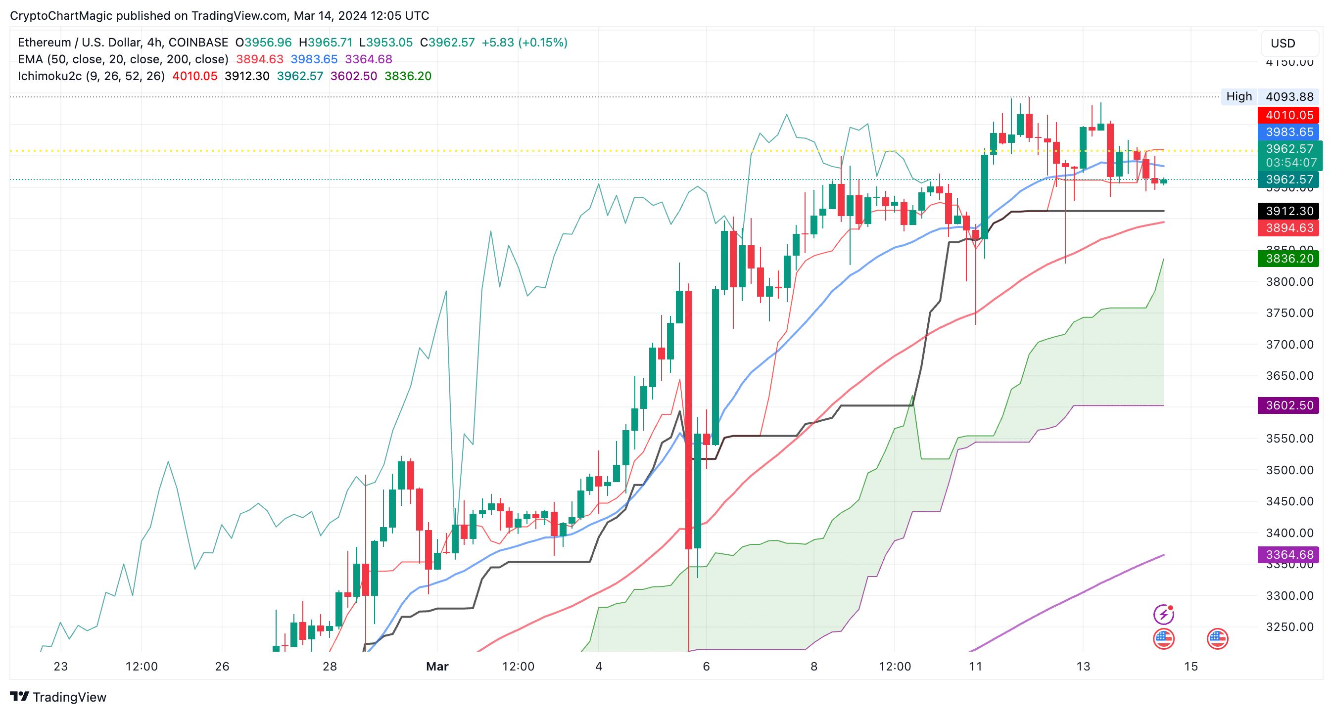This screenshot has height=714, width=1333.
Task: Click the High 4093.88 price label
Action: point(1270,97)
